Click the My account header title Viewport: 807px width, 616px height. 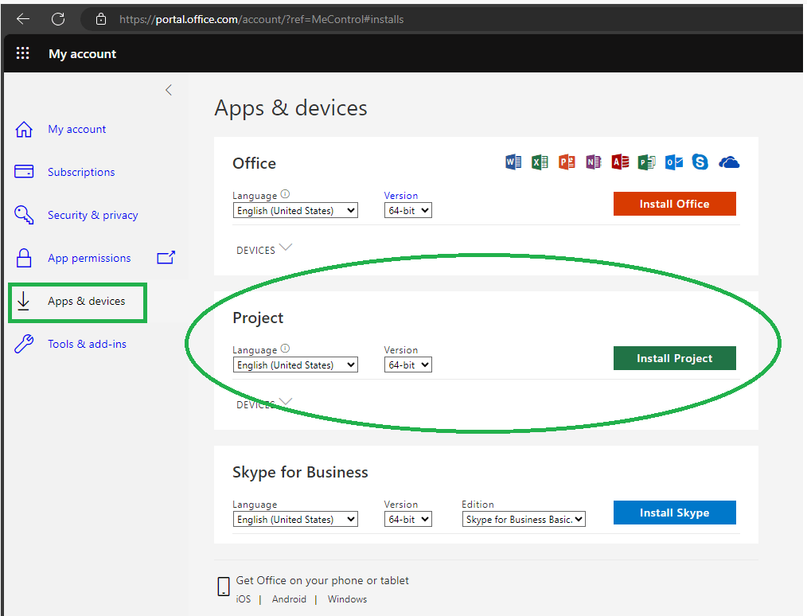(x=82, y=53)
